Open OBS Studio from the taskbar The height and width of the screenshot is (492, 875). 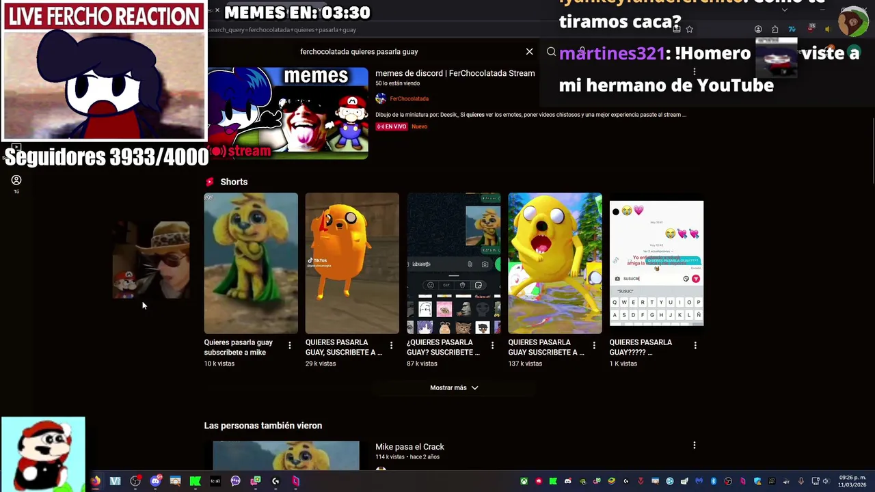(x=135, y=481)
